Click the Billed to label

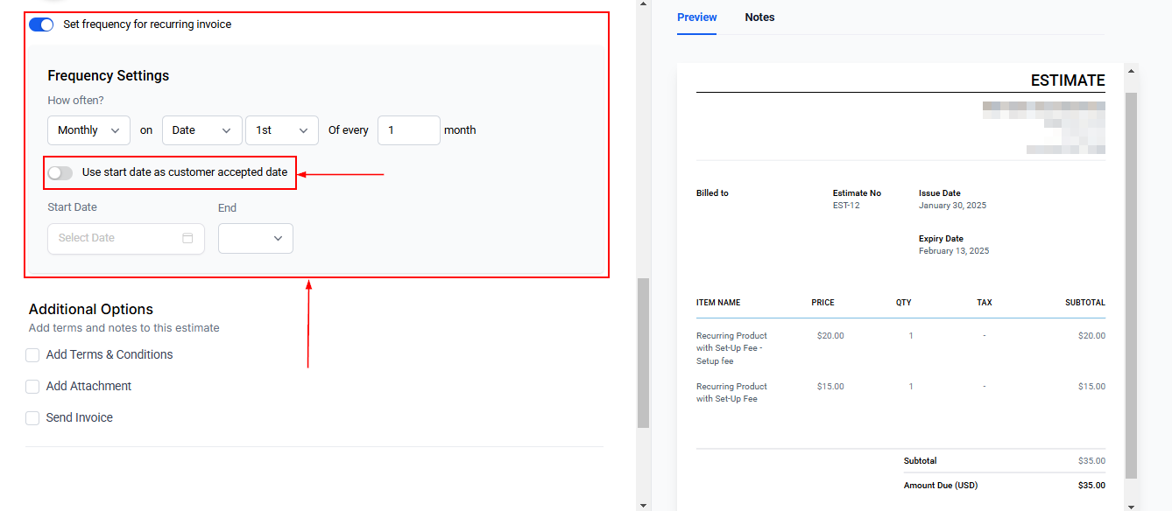point(712,193)
